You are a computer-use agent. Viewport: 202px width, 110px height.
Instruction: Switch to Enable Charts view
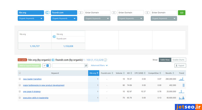tap(179, 60)
